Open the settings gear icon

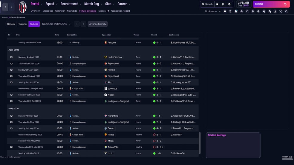229,4
